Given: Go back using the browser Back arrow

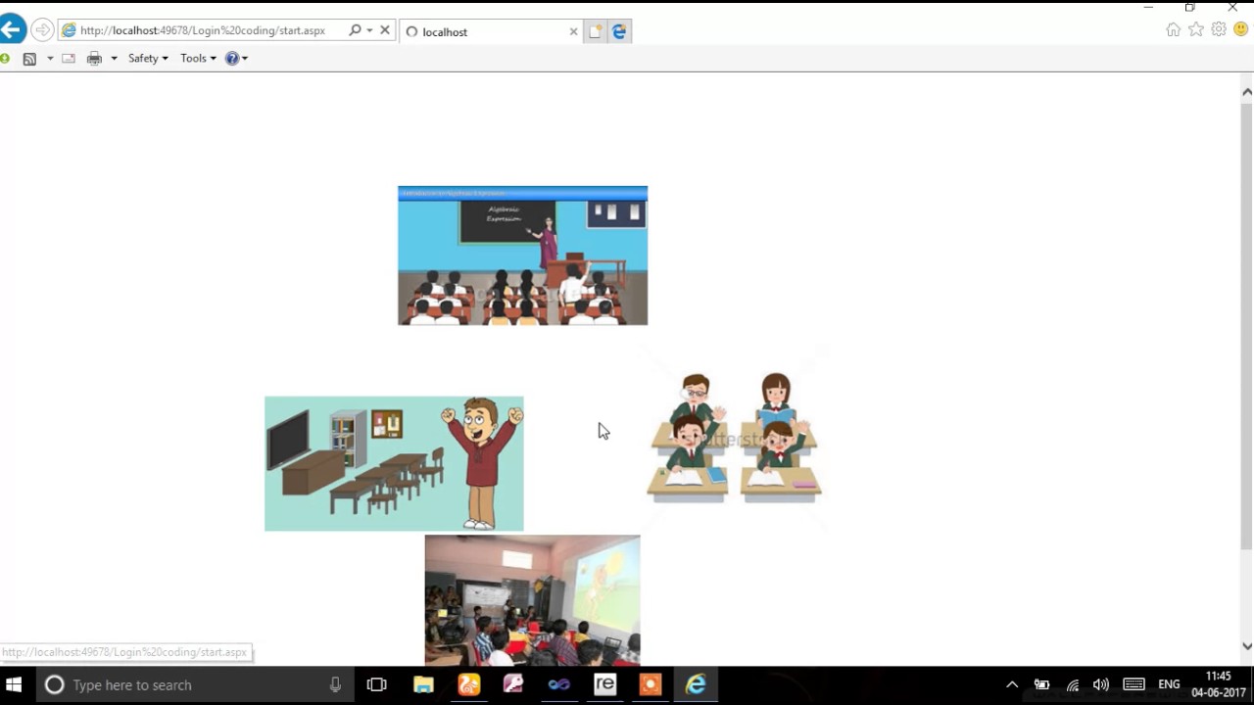Looking at the screenshot, I should coord(11,30).
